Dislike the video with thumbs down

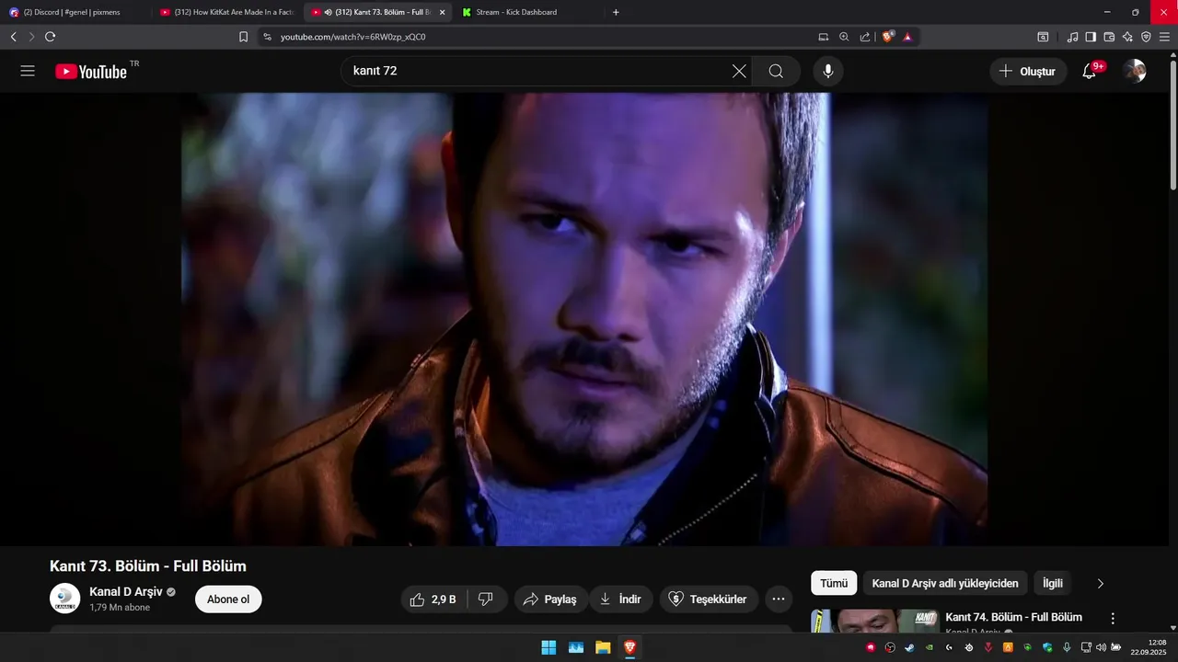pyautogui.click(x=486, y=599)
